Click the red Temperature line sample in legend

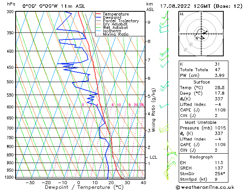point(98,14)
